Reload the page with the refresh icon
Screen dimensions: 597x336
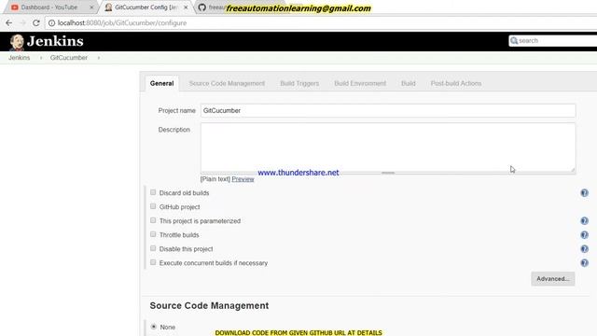point(35,22)
